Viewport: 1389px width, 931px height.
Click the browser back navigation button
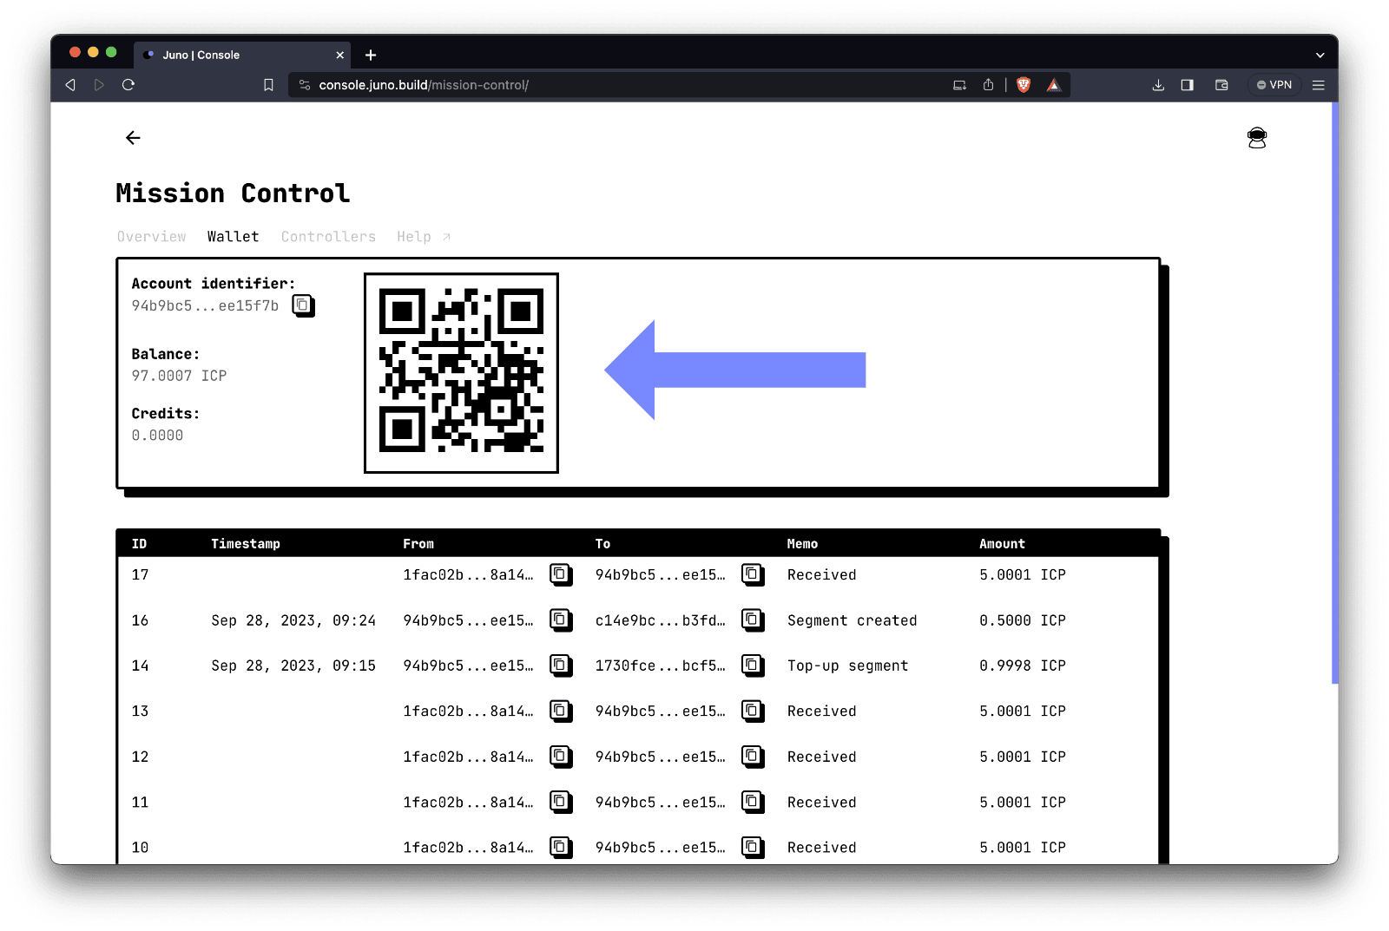coord(70,85)
